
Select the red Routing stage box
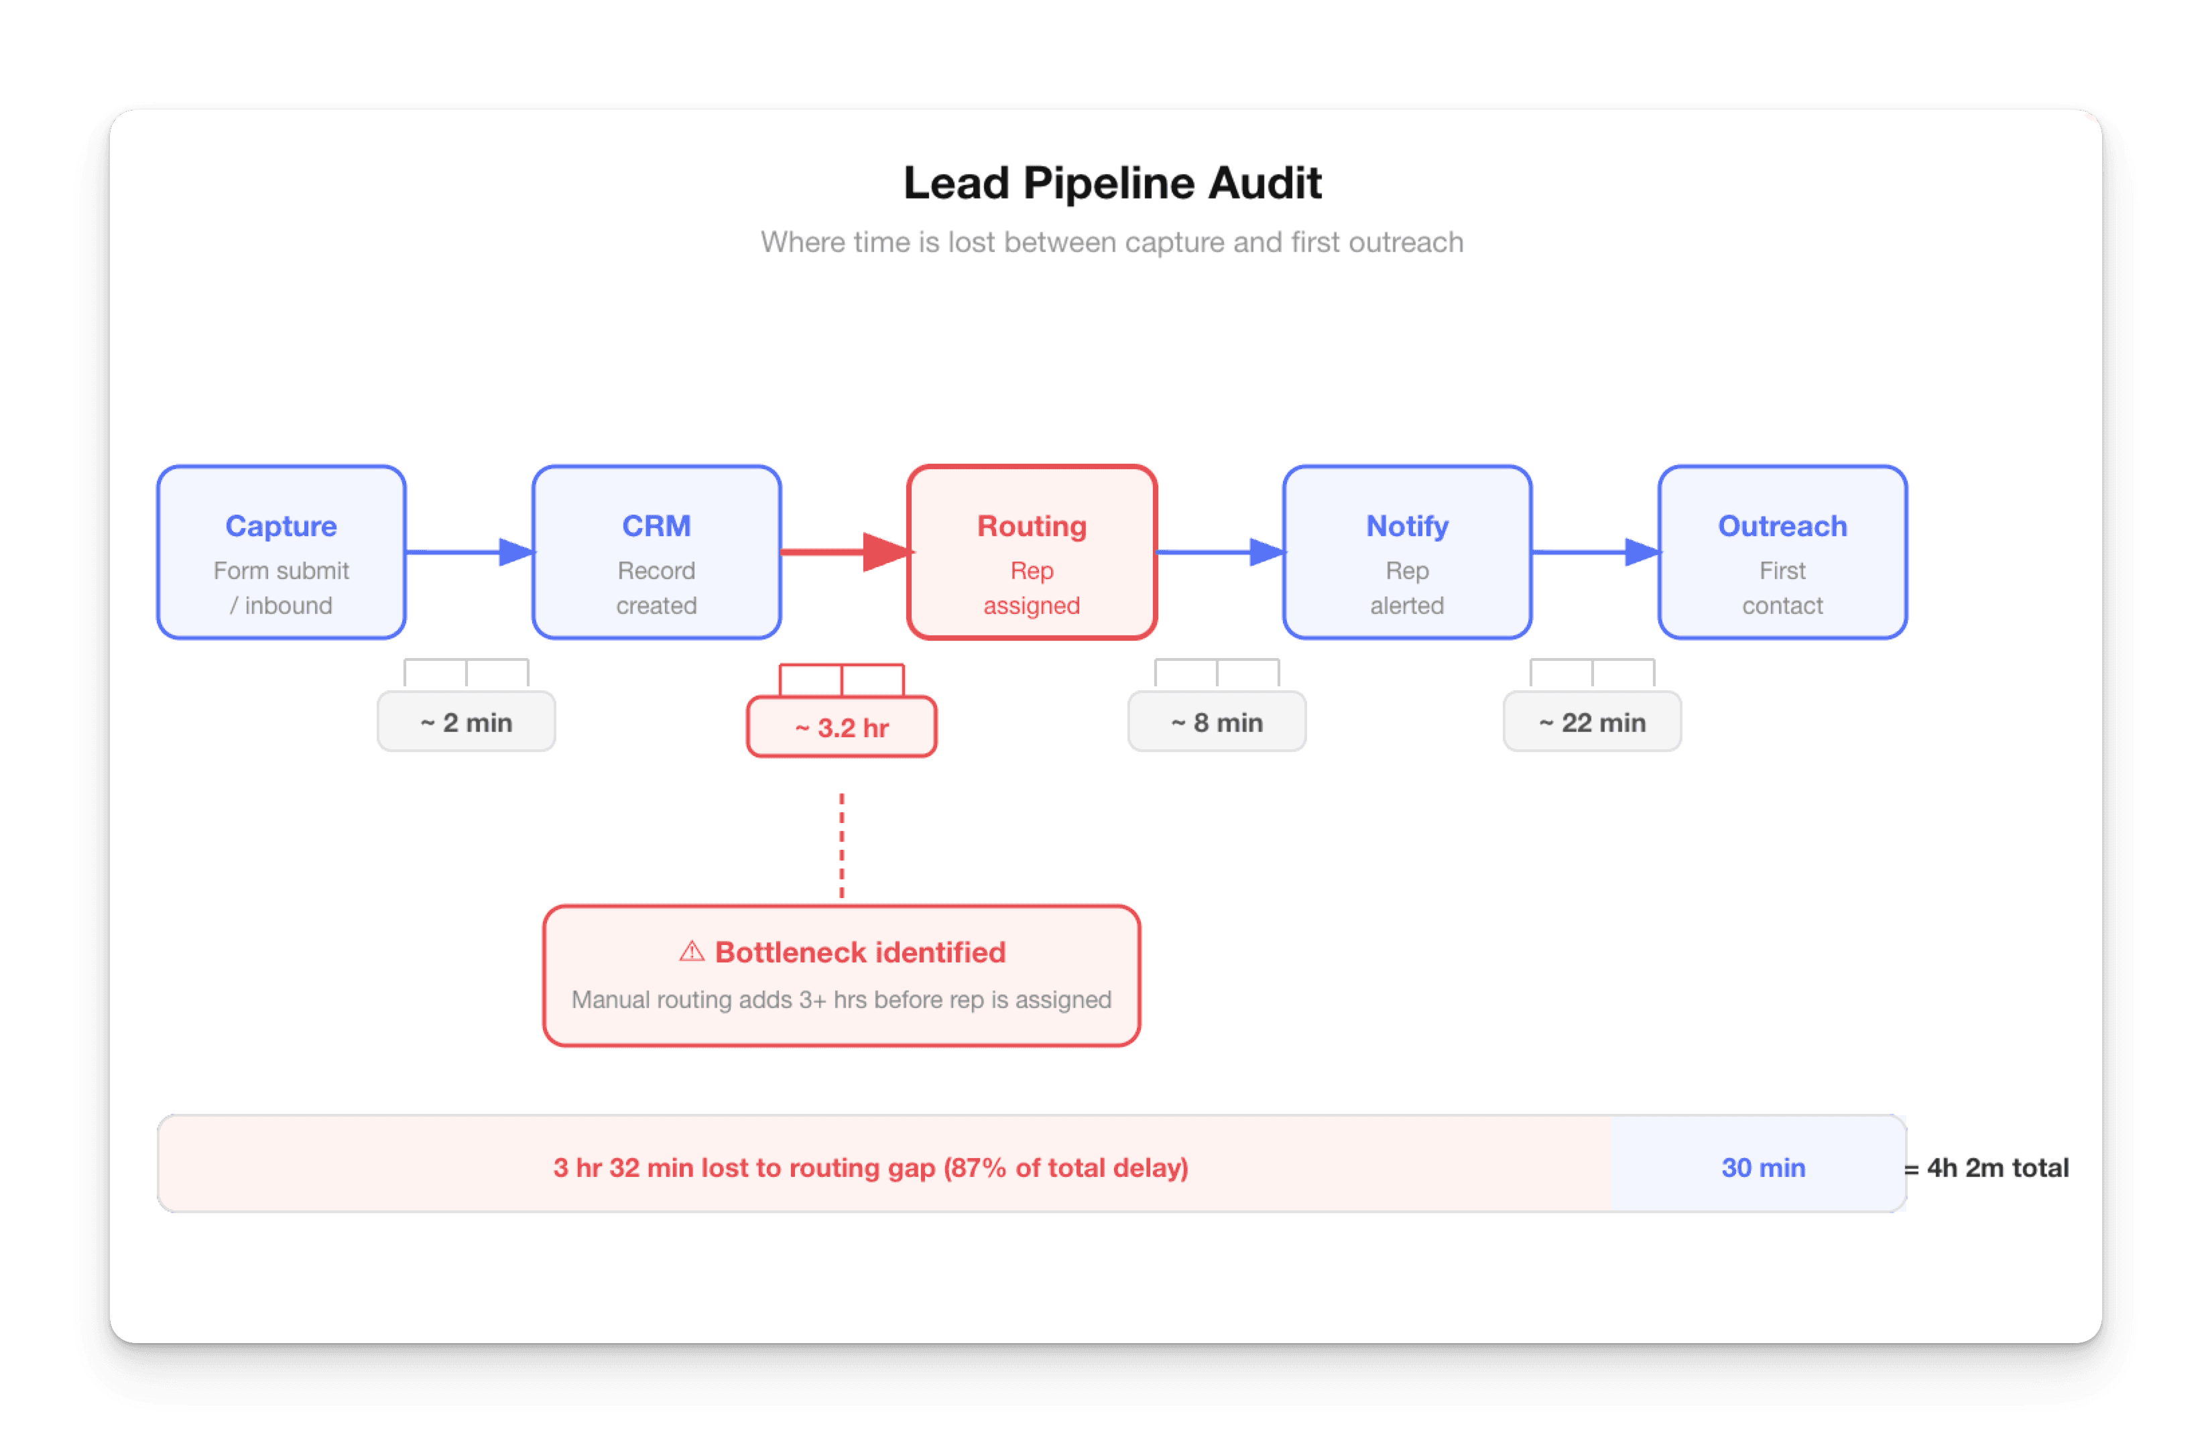[1032, 552]
